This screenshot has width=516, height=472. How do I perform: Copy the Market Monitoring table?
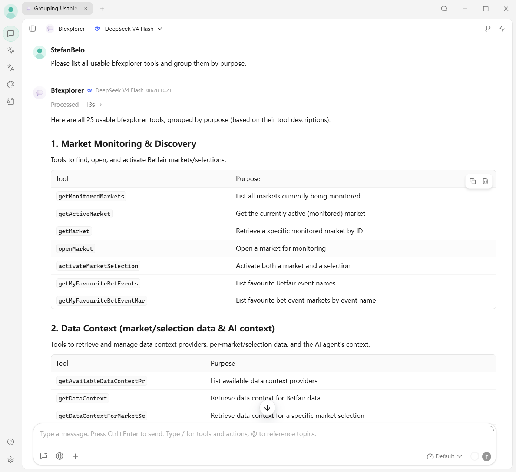coord(473,181)
